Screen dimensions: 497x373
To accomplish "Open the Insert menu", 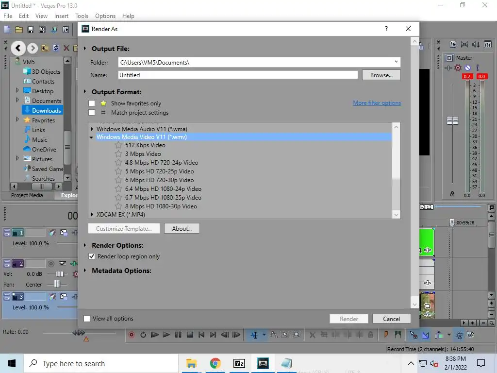I will [61, 16].
